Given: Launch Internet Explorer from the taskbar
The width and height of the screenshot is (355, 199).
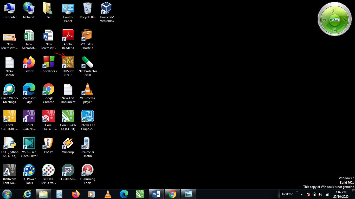Looking at the screenshot, I should pos(27,194).
